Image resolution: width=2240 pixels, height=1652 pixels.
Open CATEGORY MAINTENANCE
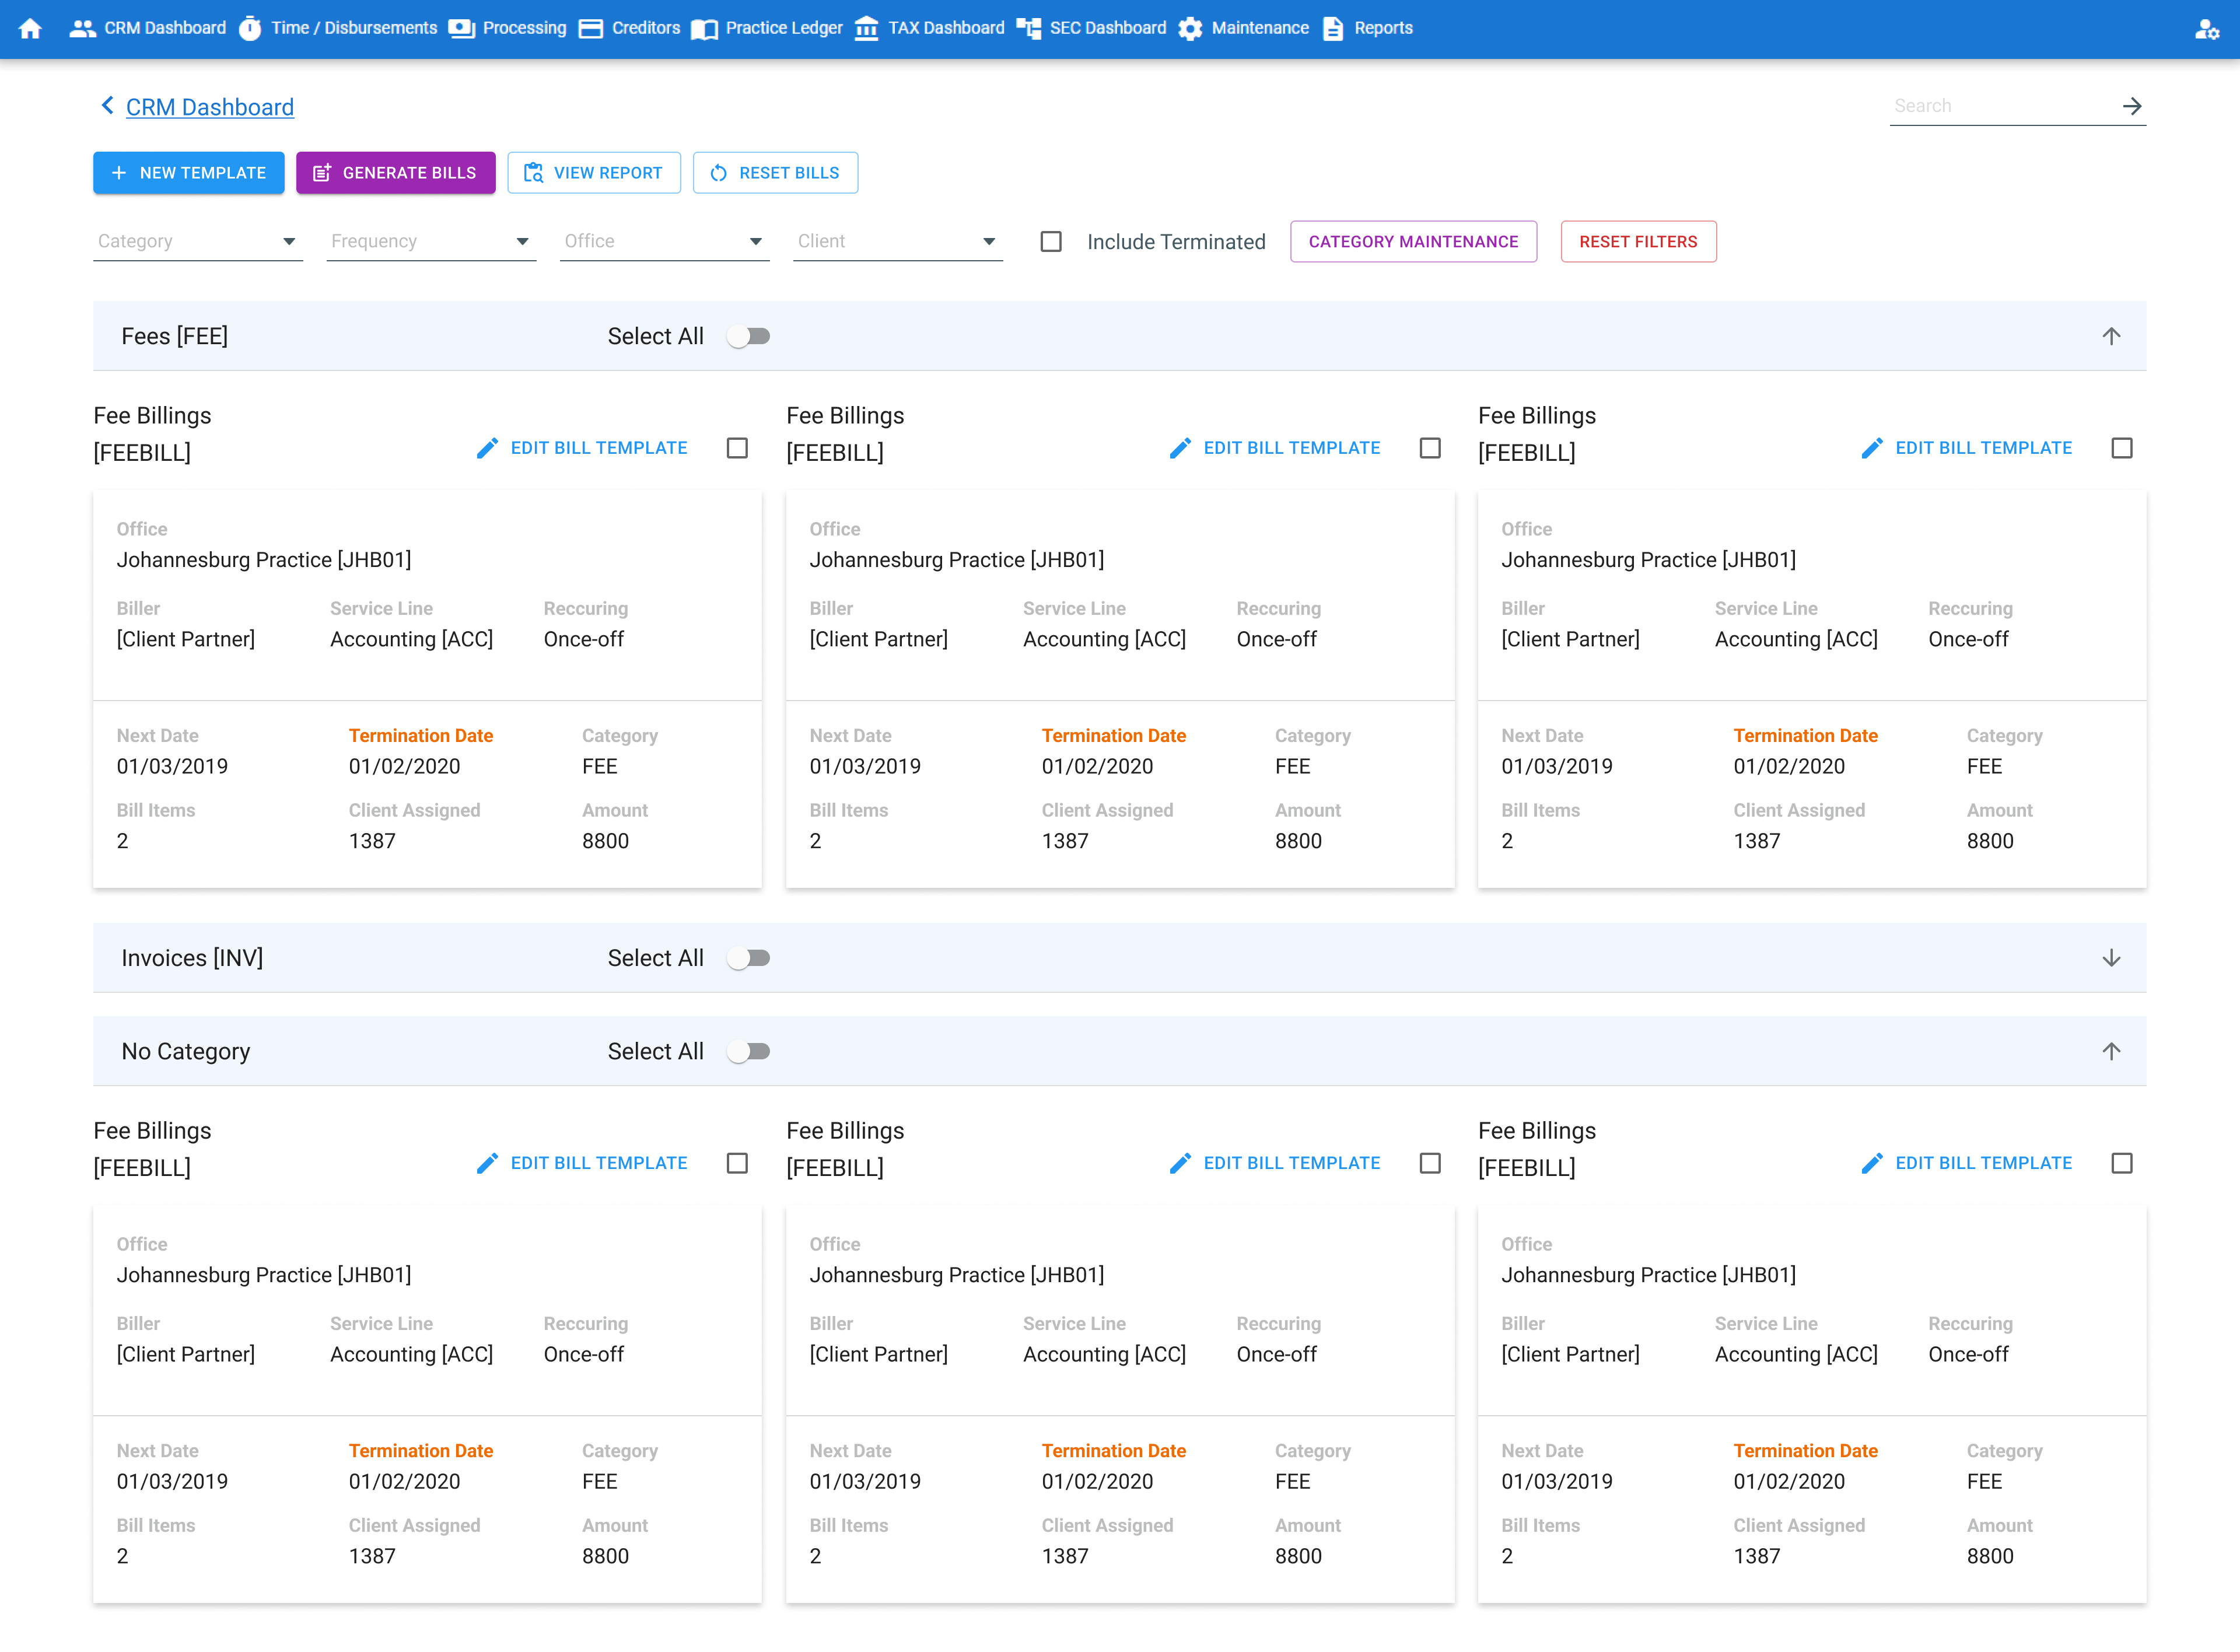click(x=1413, y=242)
